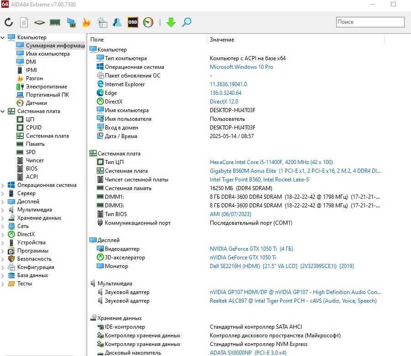
Task: Click the sensor gauge toolbar icon
Action: coord(148,22)
